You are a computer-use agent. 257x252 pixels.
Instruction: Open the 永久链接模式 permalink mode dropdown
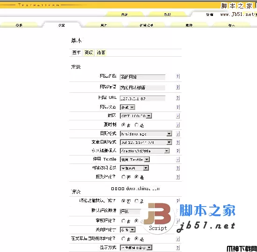pyautogui.click(x=145, y=151)
